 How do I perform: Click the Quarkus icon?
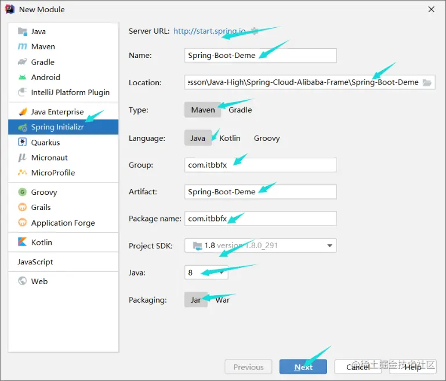23,142
